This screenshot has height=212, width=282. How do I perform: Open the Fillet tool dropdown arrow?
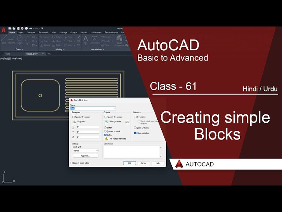click(x=74, y=41)
